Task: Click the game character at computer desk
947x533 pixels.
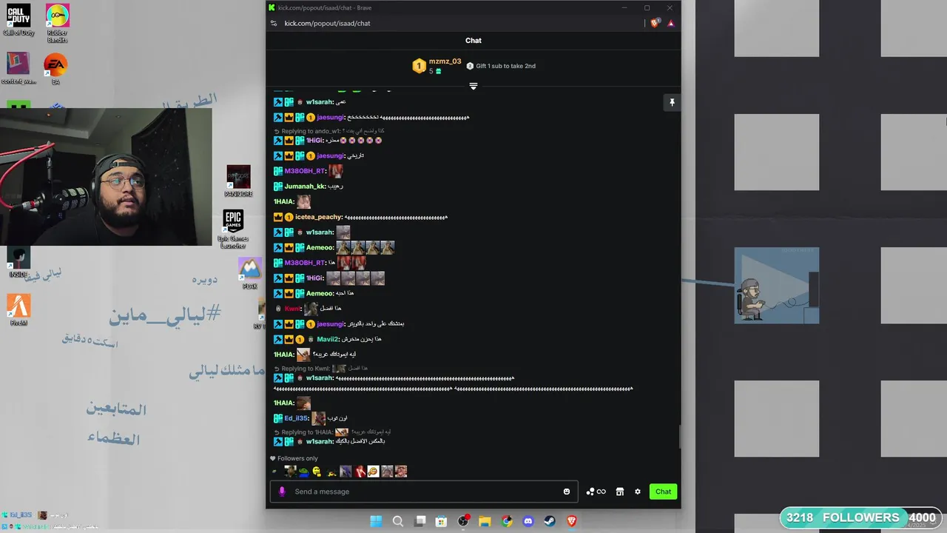Action: 751,300
